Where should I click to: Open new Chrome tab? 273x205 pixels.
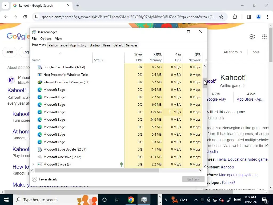78,5
